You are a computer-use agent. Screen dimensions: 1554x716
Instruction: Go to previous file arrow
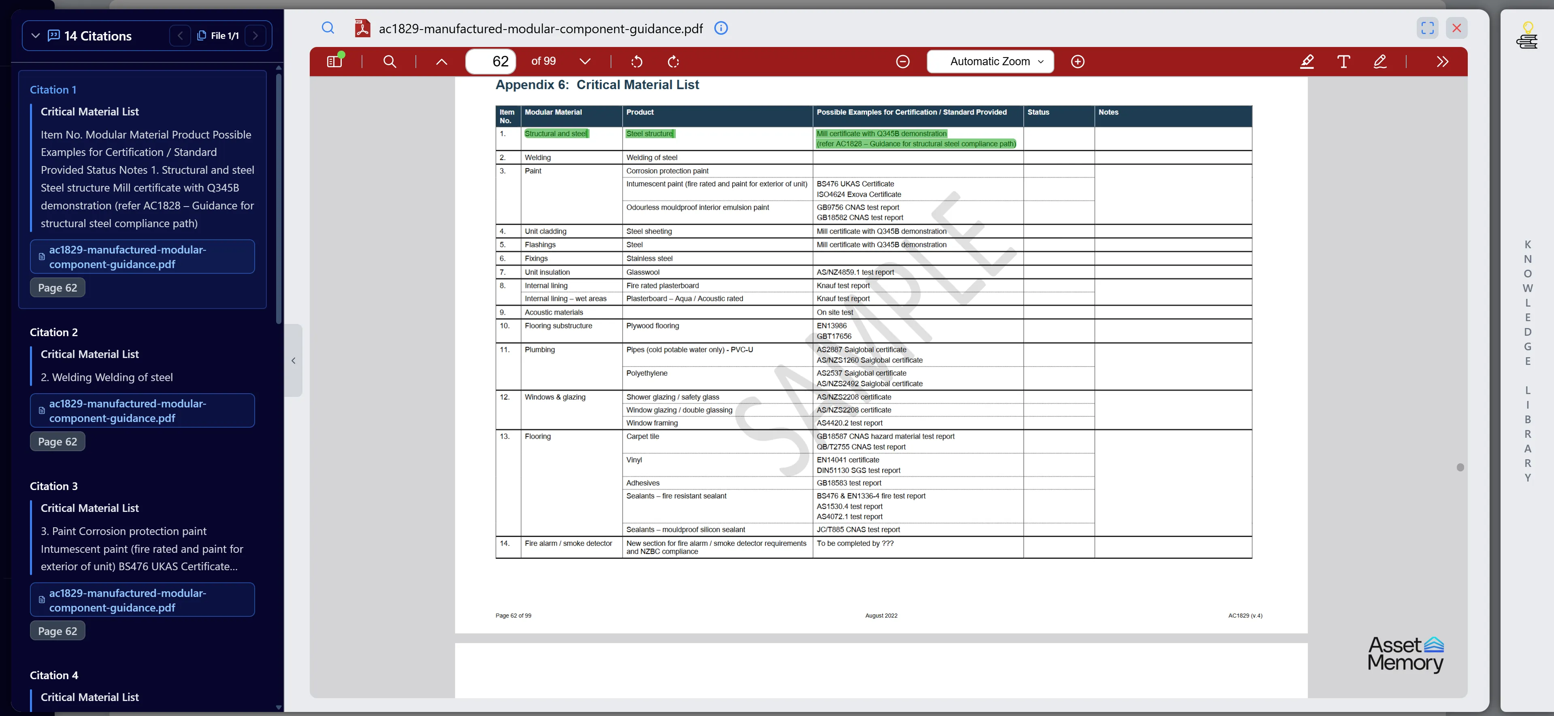[180, 36]
